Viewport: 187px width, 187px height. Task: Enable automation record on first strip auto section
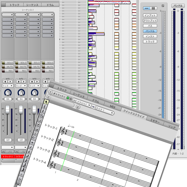pyautogui.click(x=5, y=82)
